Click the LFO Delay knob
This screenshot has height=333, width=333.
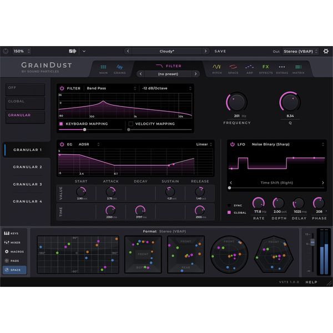(x=299, y=203)
